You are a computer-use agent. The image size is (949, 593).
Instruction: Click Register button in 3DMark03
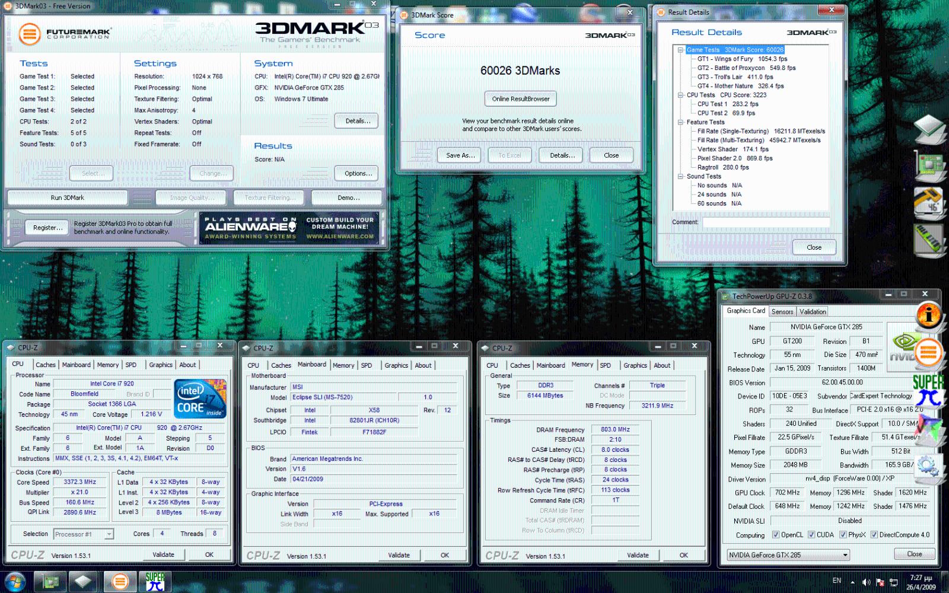coord(47,228)
